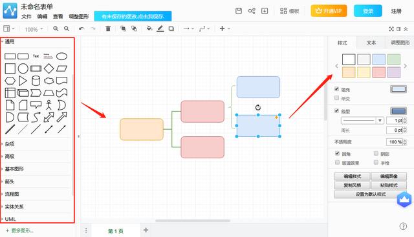414x237 pixels.
Task: Zoom in with the magnifier plus icon
Action: click(56, 28)
